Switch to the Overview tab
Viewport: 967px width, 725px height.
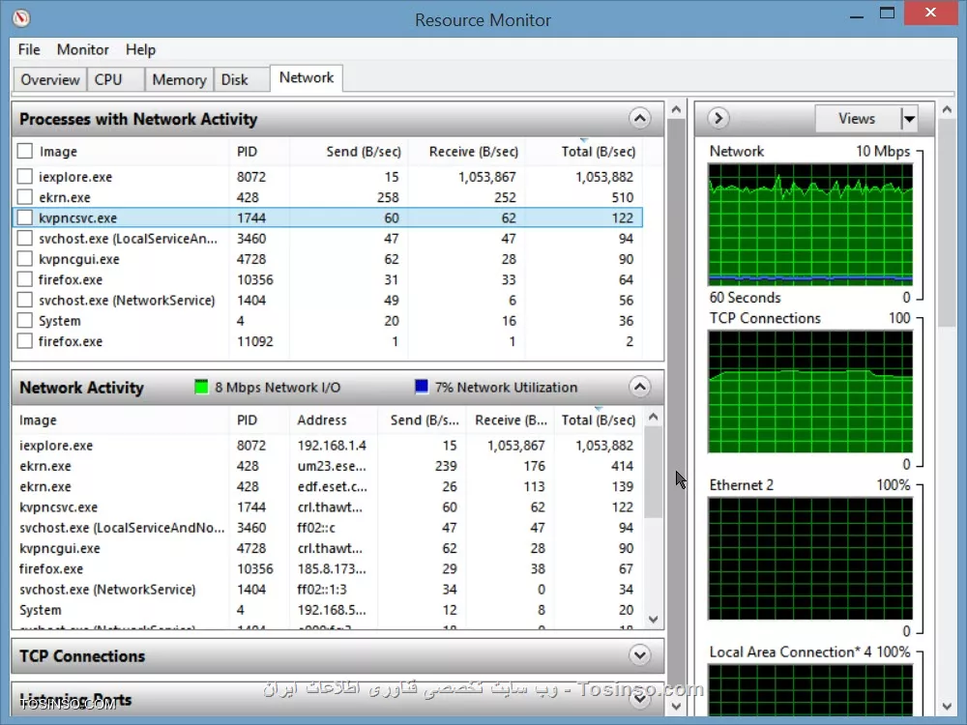[50, 79]
